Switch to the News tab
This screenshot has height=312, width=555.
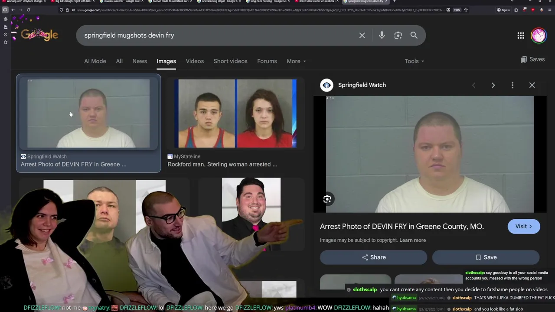140,61
